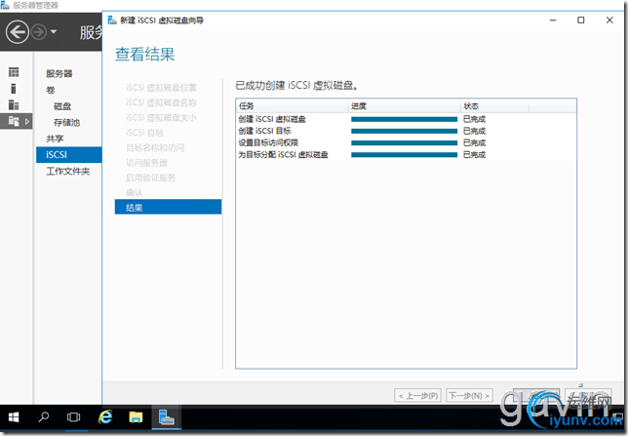Open 服务器 in the navigation list
This screenshot has width=628, height=436.
(59, 73)
